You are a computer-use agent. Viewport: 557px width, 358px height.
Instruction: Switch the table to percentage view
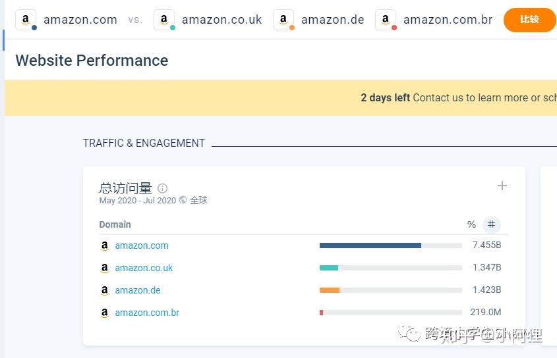coord(471,224)
